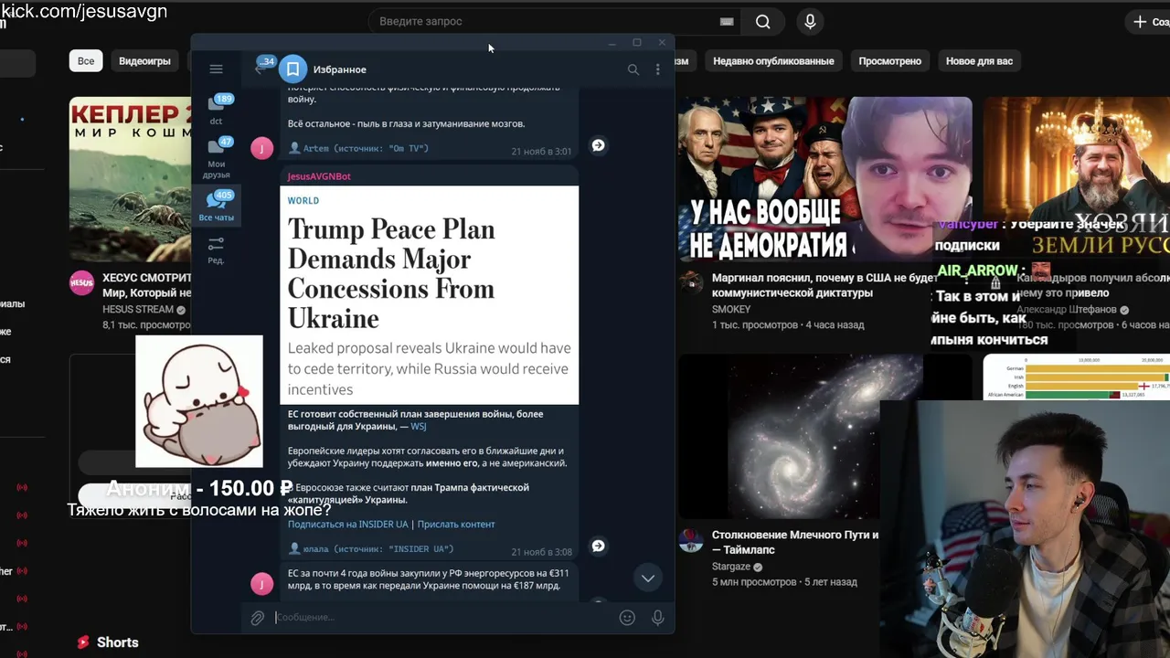Minimize the Telegram window

point(612,43)
